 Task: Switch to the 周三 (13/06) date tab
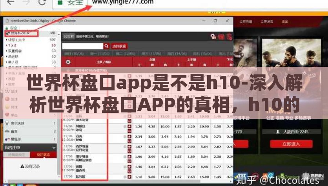[151, 53]
